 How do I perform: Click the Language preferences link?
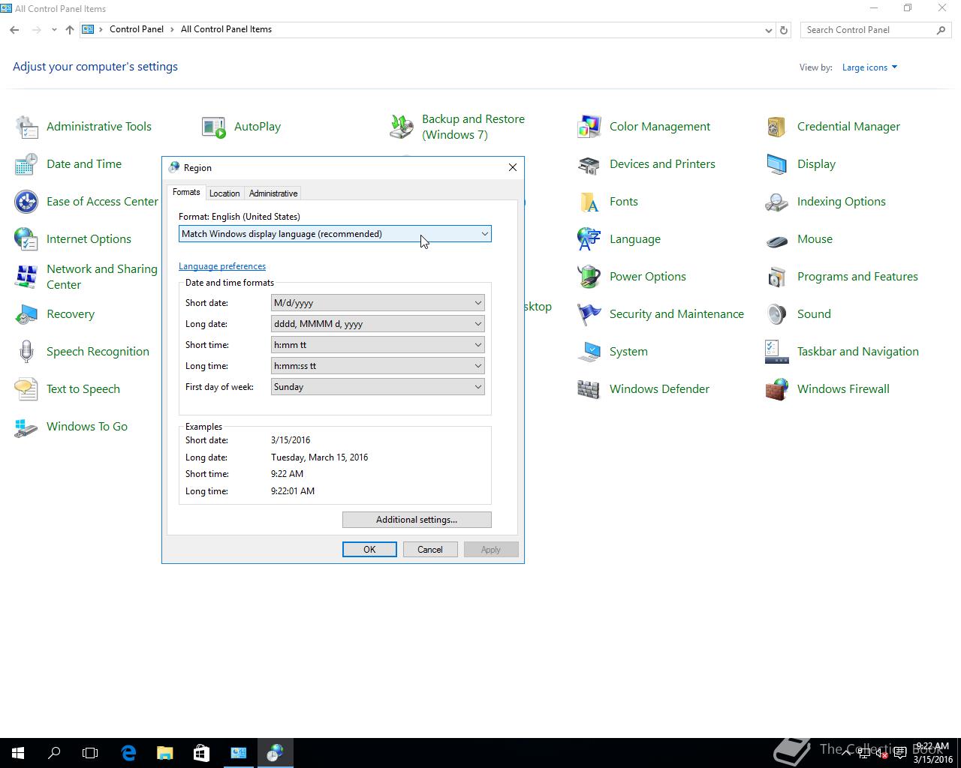(222, 266)
